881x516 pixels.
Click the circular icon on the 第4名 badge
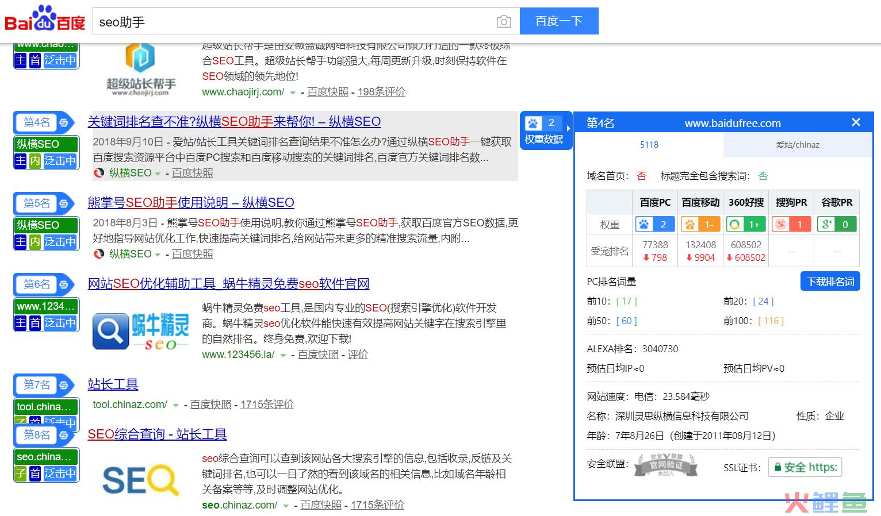64,122
